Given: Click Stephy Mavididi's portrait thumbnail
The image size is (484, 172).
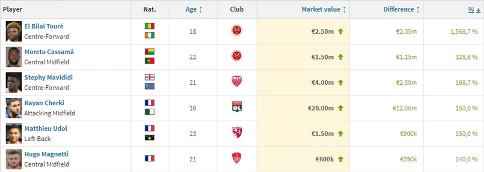Looking at the screenshot, I should point(14,83).
